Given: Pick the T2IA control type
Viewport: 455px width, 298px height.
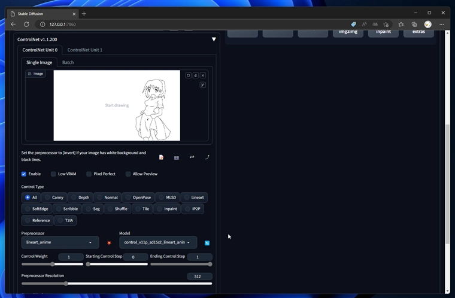Looking at the screenshot, I should (65, 221).
